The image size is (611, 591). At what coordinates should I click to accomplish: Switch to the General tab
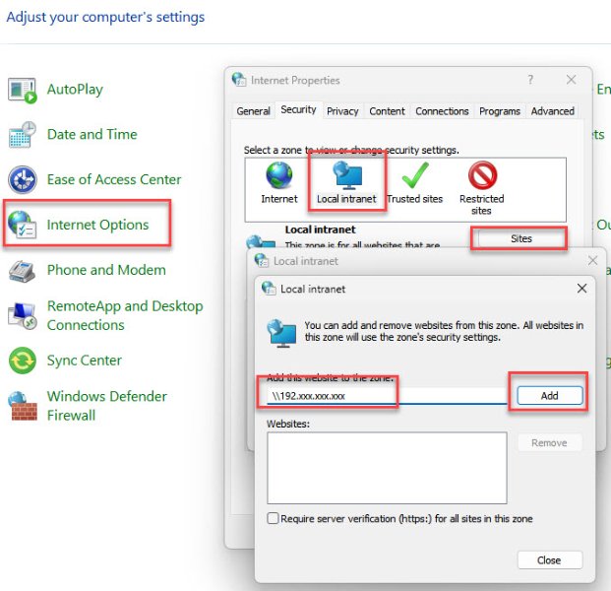tap(253, 111)
